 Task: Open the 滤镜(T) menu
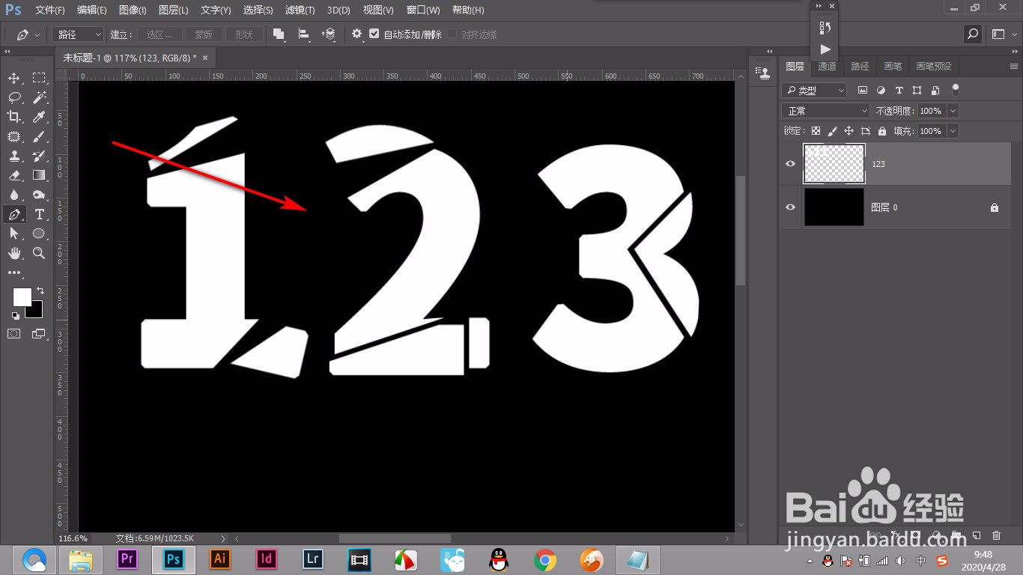(300, 10)
